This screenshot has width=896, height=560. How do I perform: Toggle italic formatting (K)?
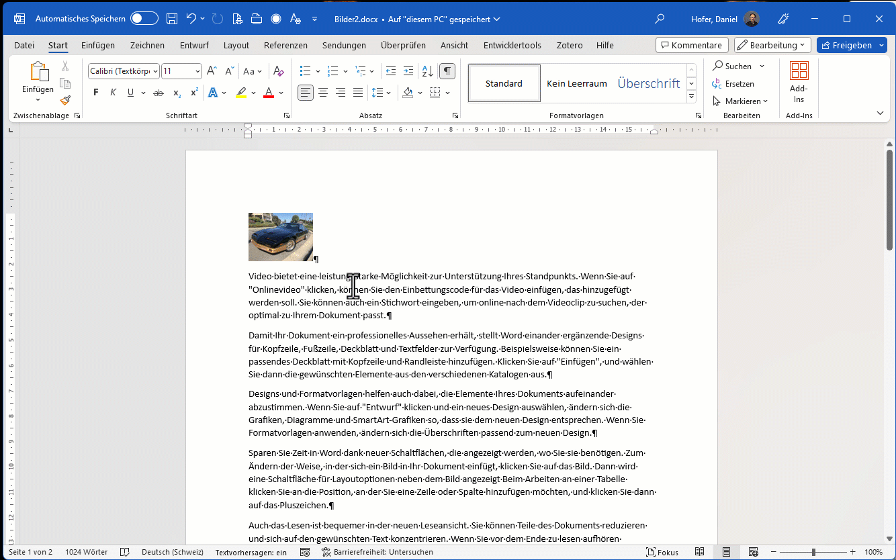click(113, 93)
